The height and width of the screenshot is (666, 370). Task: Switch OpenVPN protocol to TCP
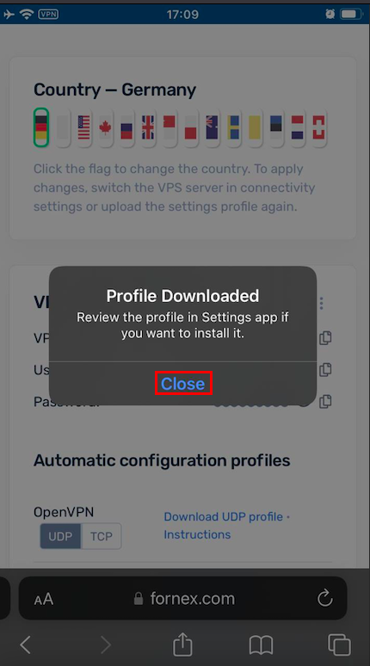(101, 536)
